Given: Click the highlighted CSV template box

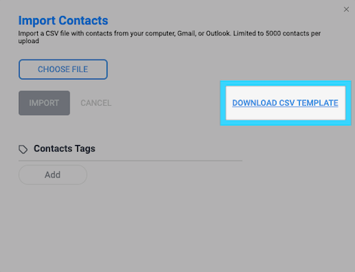Looking at the screenshot, I should click(286, 103).
